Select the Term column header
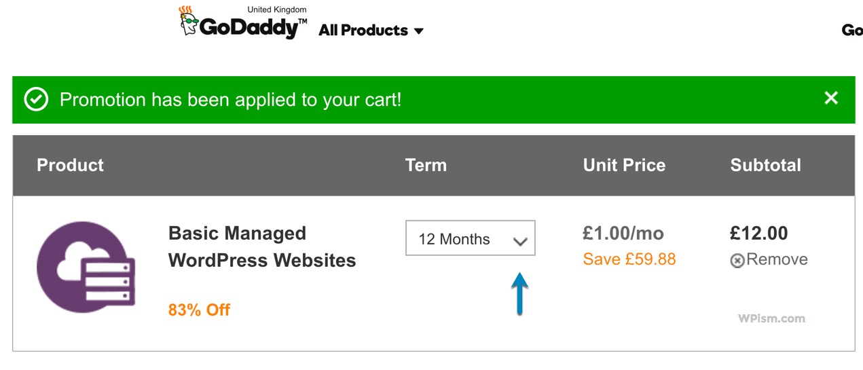The image size is (863, 370). (x=426, y=165)
